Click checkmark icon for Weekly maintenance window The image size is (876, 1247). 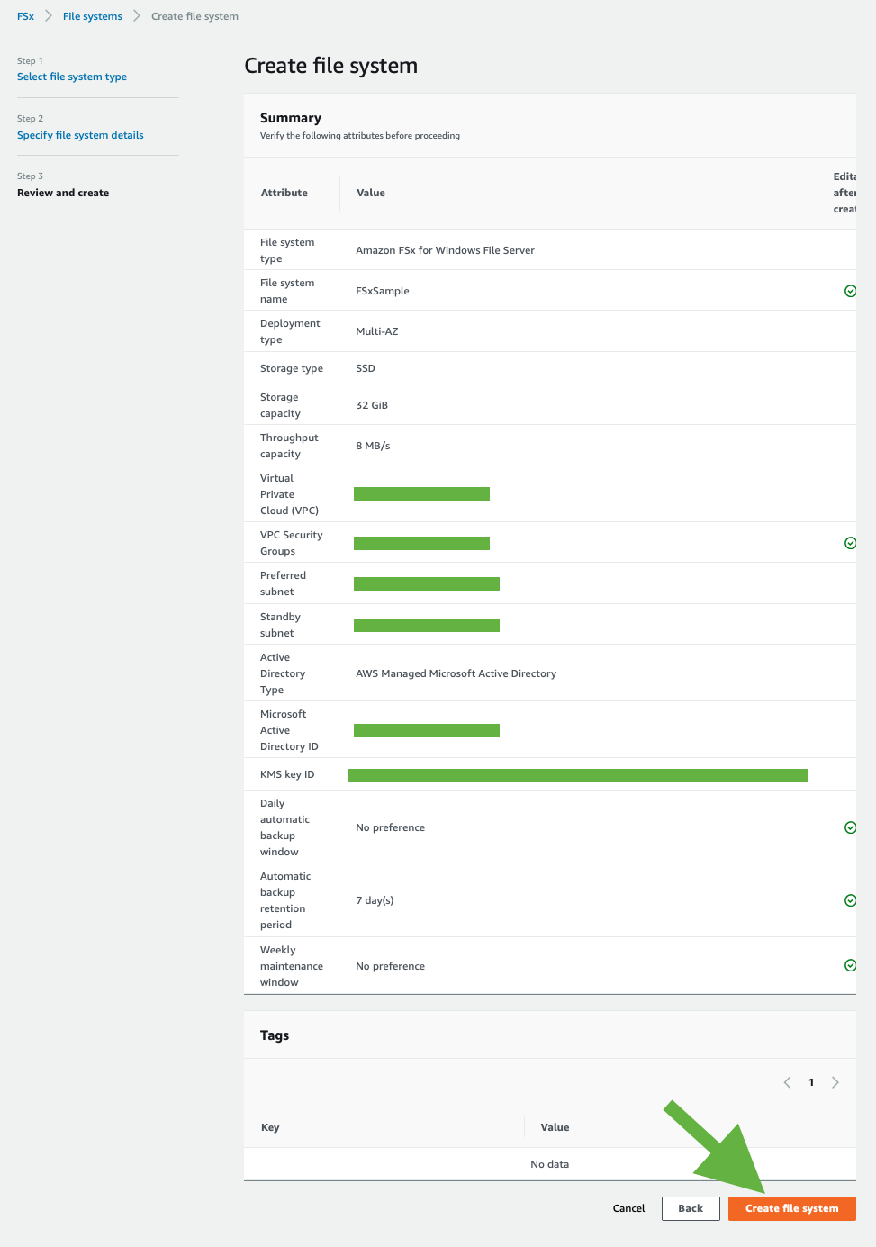click(850, 965)
